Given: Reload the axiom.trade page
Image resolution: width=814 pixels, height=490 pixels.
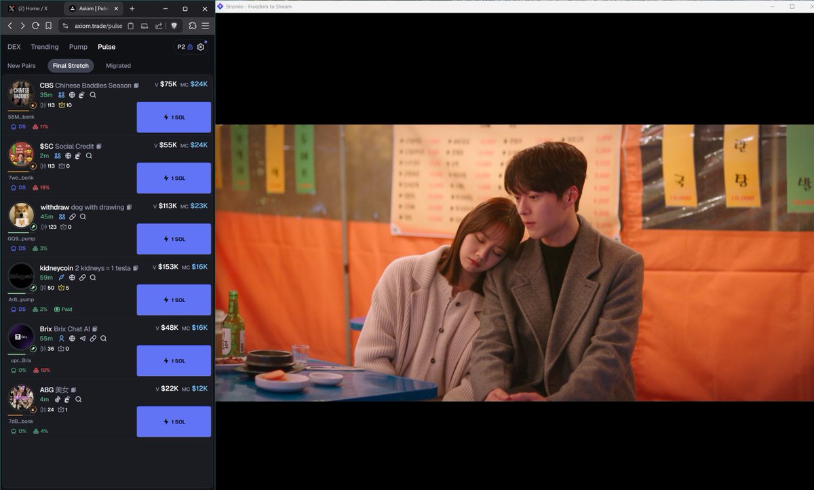Looking at the screenshot, I should coord(35,26).
